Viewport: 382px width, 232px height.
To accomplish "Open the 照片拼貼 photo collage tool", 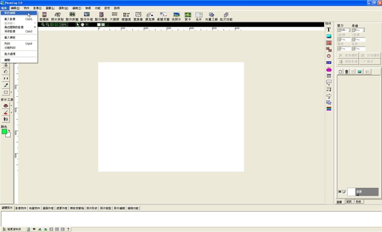I will click(57, 17).
